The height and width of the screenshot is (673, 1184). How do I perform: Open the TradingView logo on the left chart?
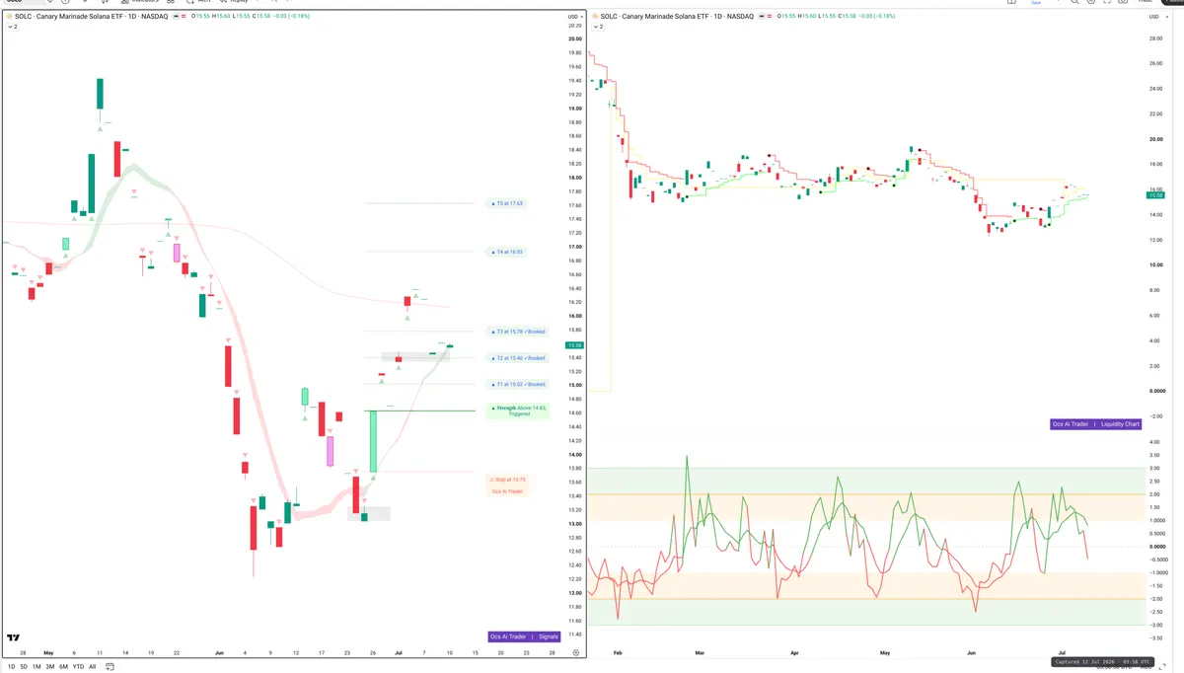tap(14, 638)
